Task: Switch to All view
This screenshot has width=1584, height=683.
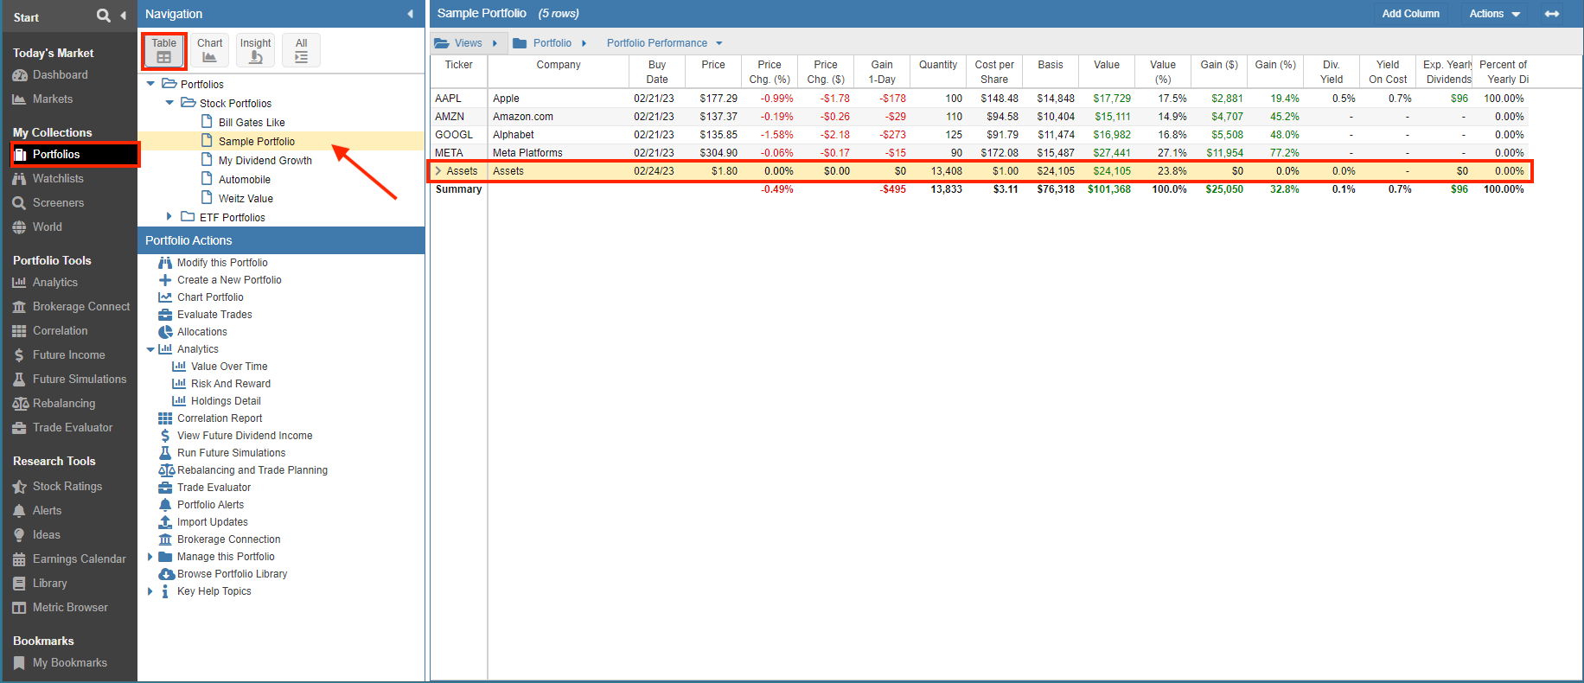Action: pyautogui.click(x=301, y=50)
